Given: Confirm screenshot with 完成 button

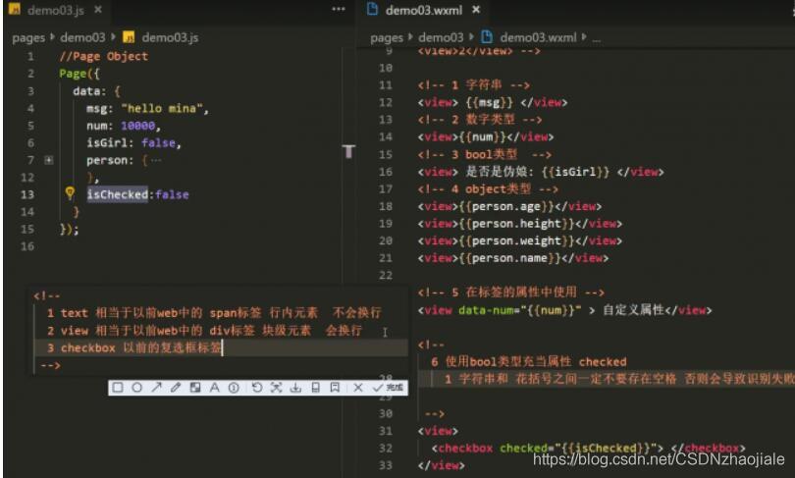Looking at the screenshot, I should click(x=388, y=388).
